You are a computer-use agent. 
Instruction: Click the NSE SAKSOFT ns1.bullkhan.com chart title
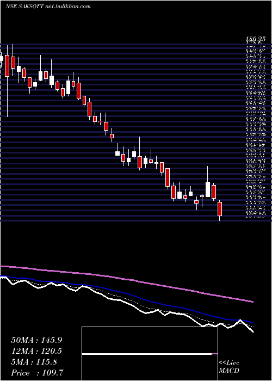coord(48,7)
